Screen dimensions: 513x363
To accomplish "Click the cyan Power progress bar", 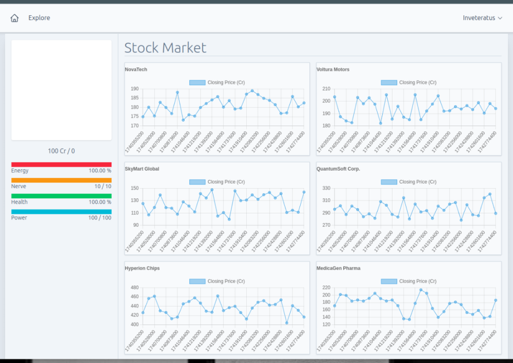I will click(x=61, y=212).
